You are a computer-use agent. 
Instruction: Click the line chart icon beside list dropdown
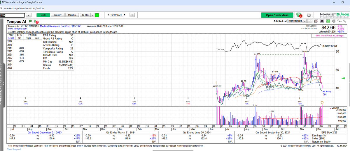tap(316, 21)
